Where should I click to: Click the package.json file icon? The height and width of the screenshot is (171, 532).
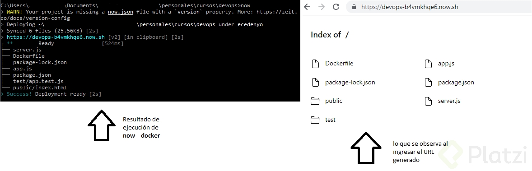pyautogui.click(x=428, y=82)
